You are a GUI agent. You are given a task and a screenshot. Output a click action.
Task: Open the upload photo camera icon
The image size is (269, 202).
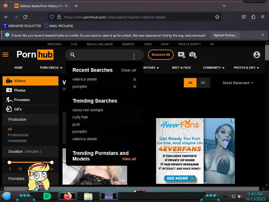coord(193,55)
